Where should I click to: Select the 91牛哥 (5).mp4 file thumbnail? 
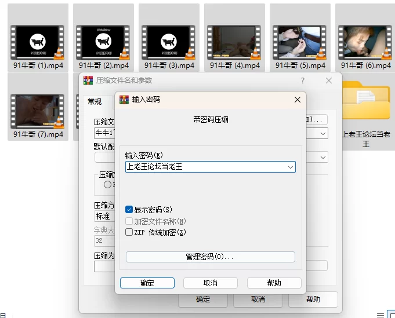pyautogui.click(x=299, y=42)
